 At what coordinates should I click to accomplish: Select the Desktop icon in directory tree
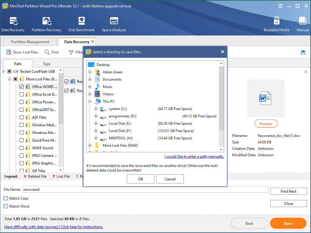(x=91, y=65)
